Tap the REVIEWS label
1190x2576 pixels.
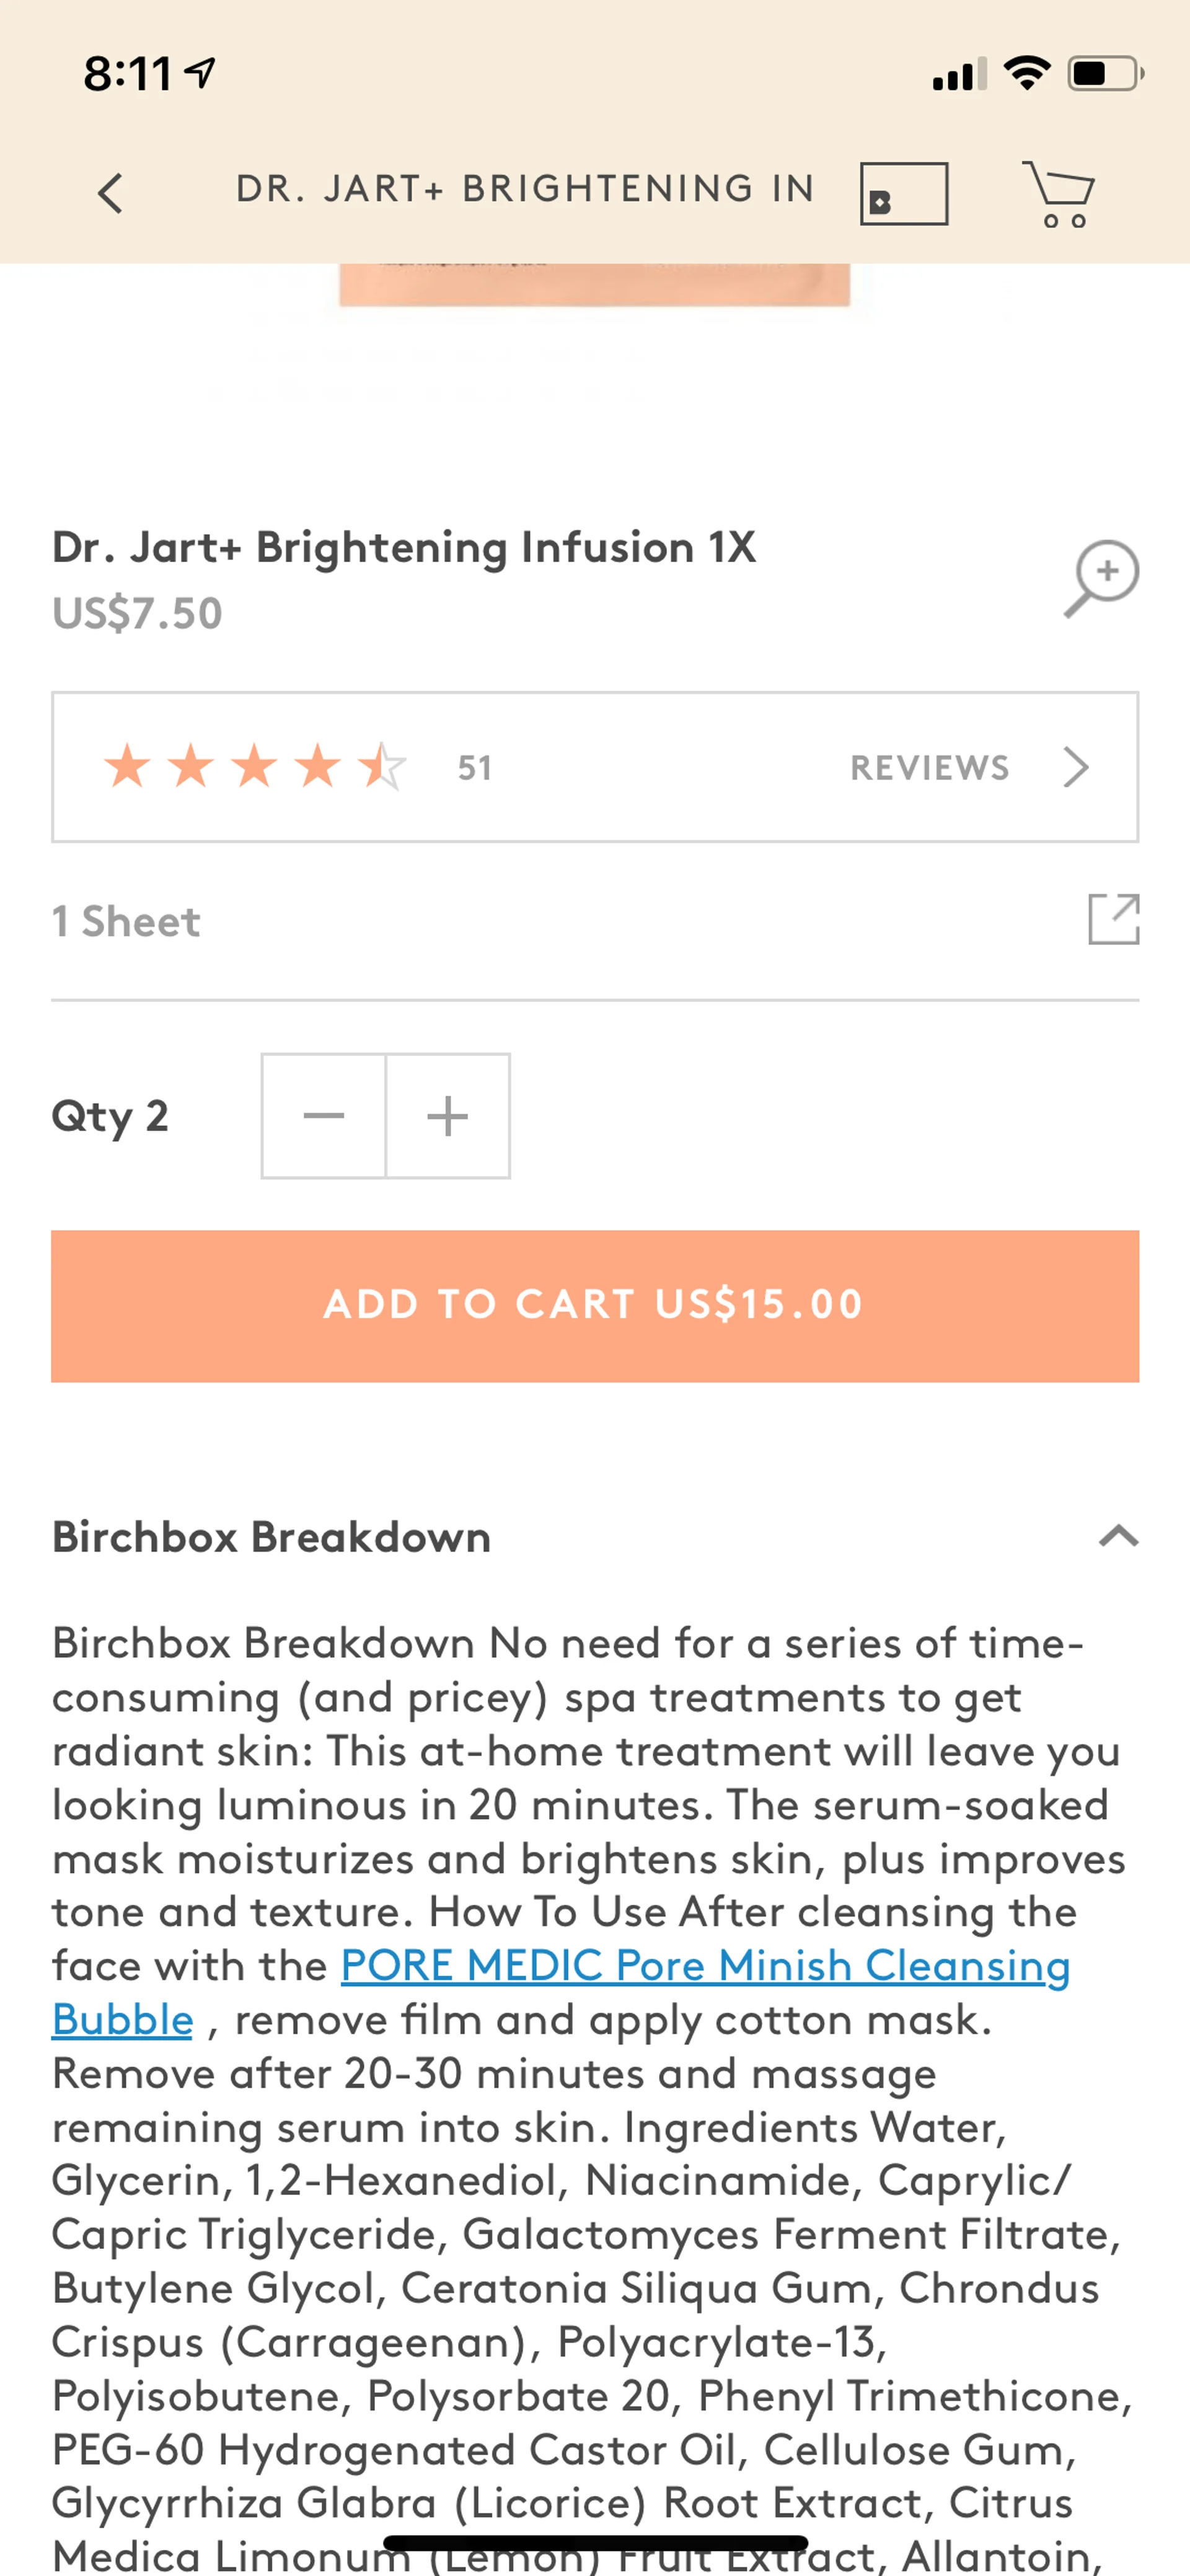pos(930,767)
